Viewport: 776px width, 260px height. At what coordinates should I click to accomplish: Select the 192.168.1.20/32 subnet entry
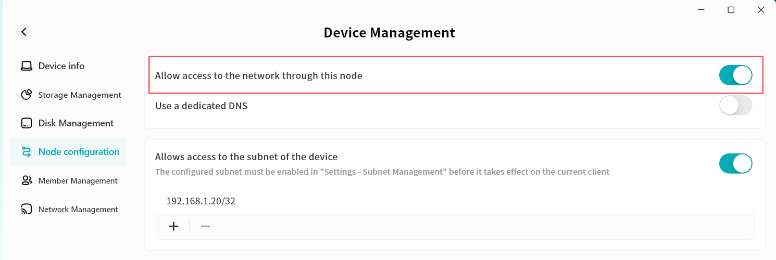[x=201, y=201]
